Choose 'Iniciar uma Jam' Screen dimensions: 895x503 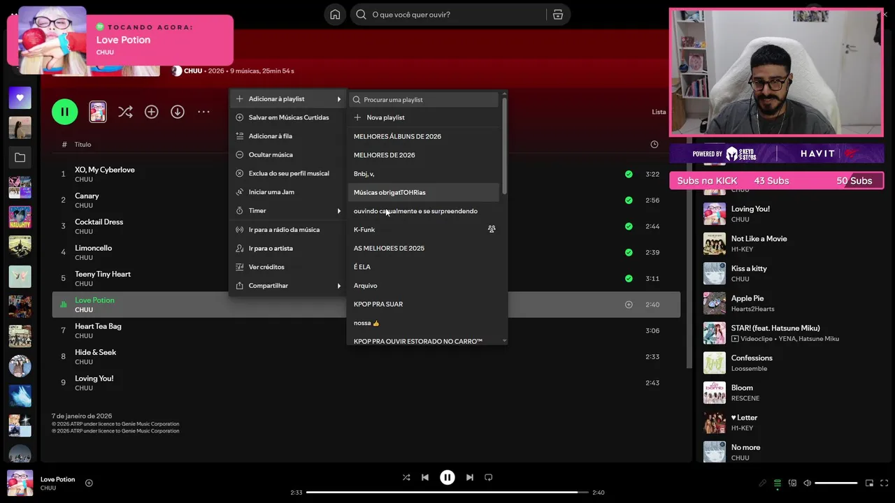(x=288, y=192)
